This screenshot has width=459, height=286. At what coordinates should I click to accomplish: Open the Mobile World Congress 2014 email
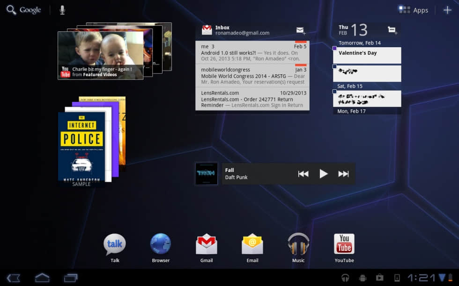(252, 76)
